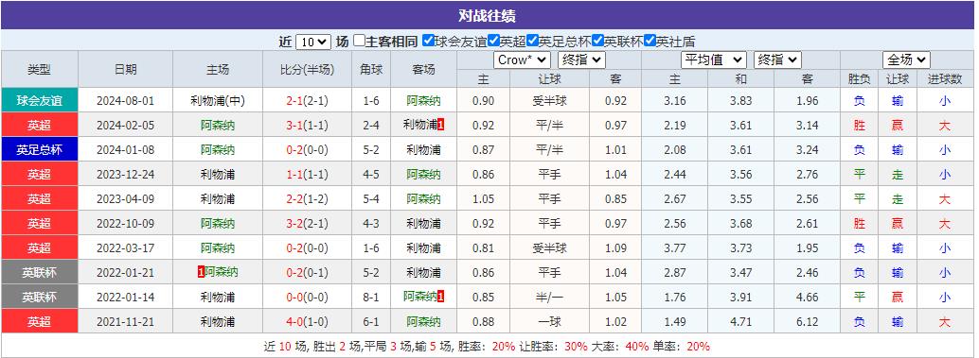Image resolution: width=979 pixels, height=358 pixels.
Task: Click the home odds 3.77 cell
Action: (x=675, y=247)
